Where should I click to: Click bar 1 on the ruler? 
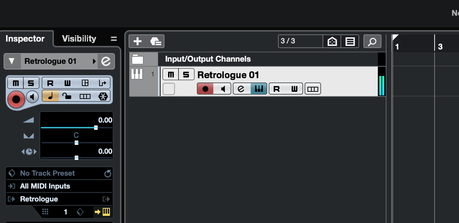[x=397, y=47]
